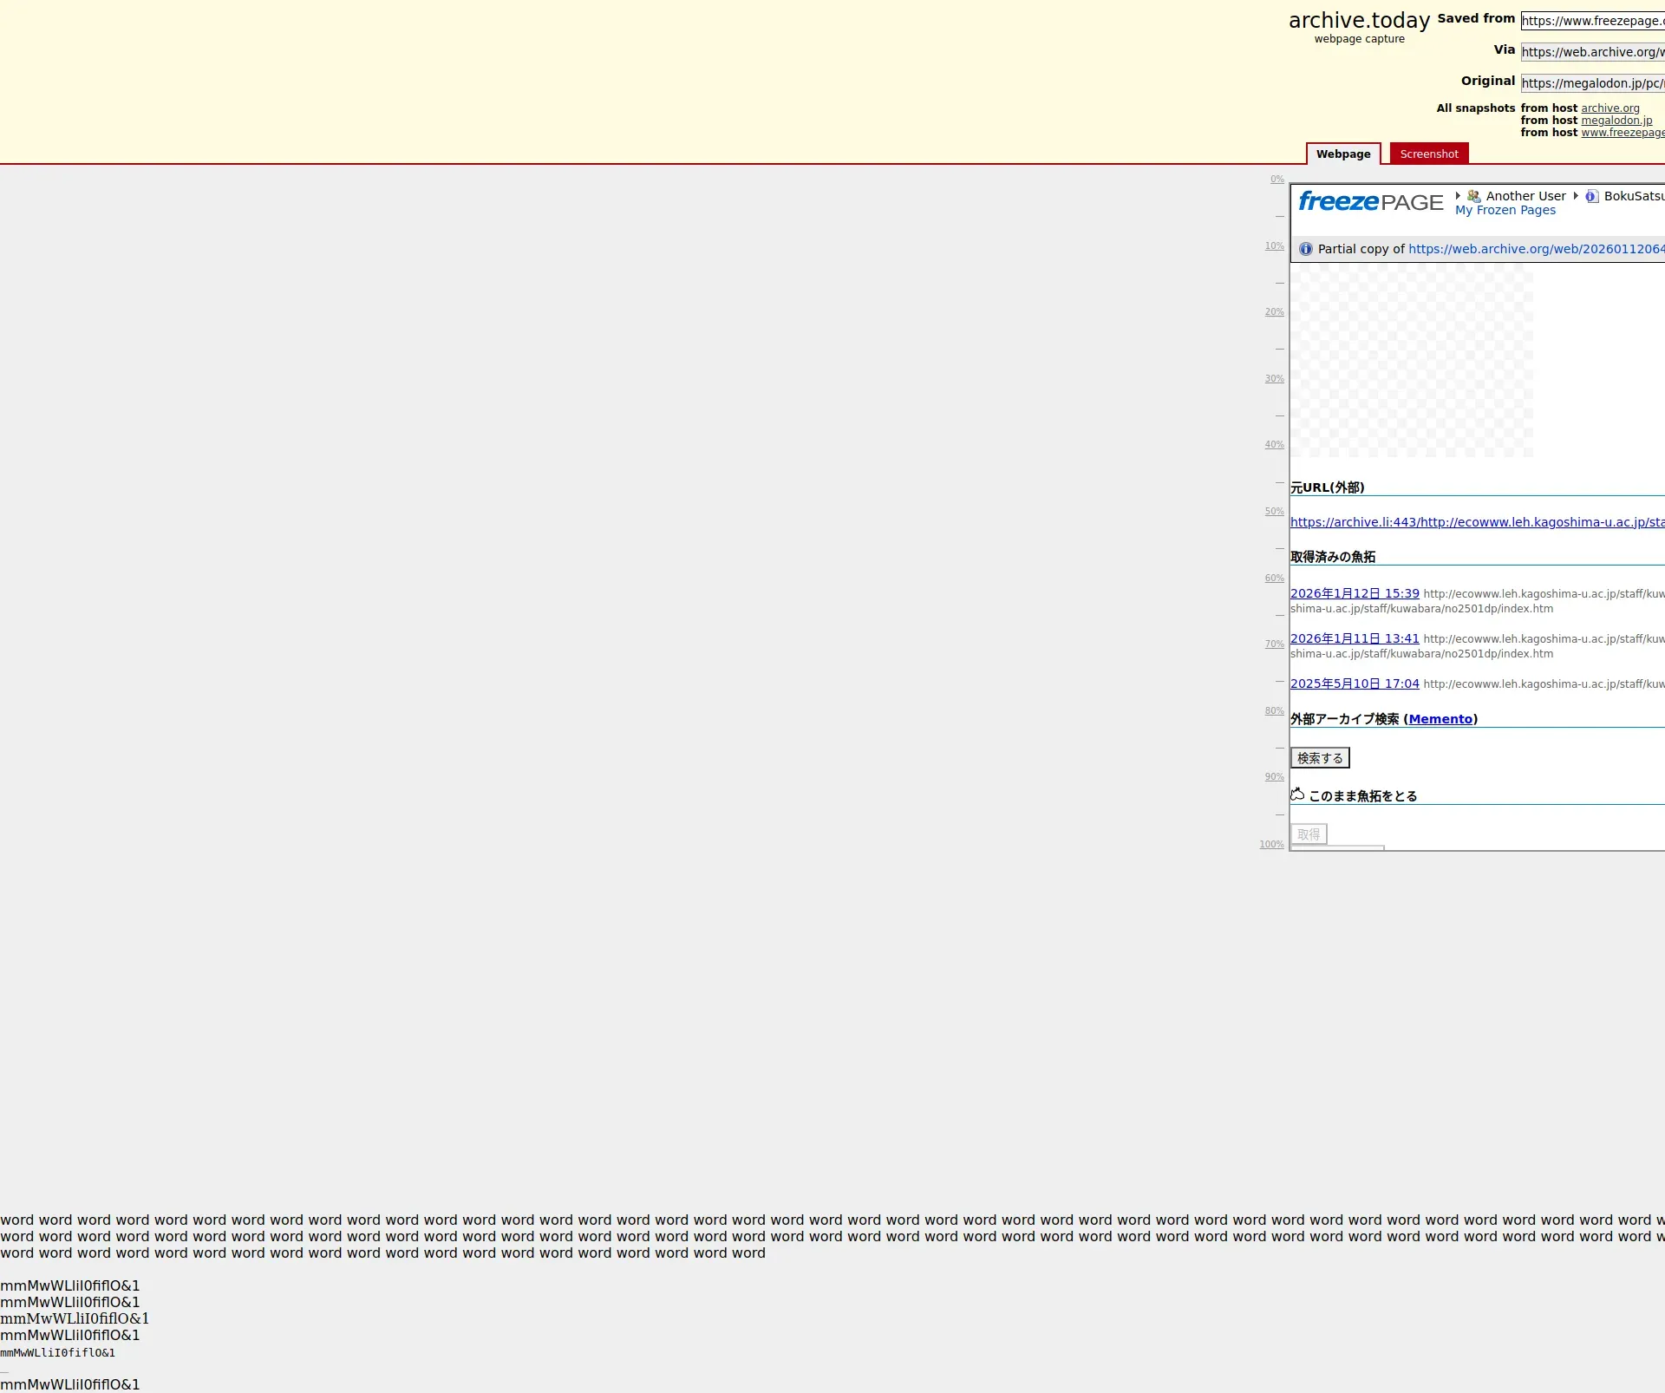Click the archive.today logo
The width and height of the screenshot is (1665, 1393).
[1359, 21]
